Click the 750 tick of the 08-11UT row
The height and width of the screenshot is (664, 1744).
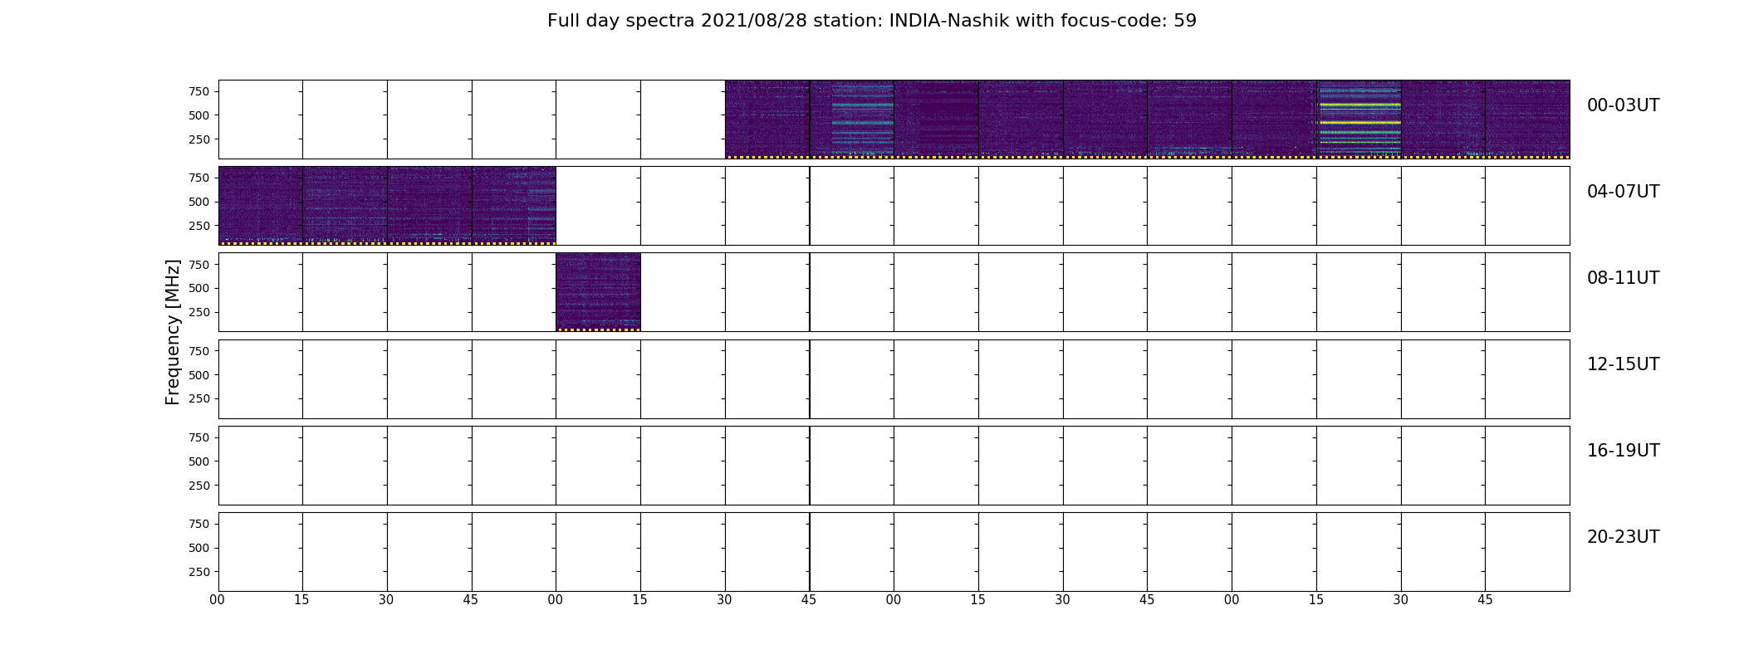(199, 265)
